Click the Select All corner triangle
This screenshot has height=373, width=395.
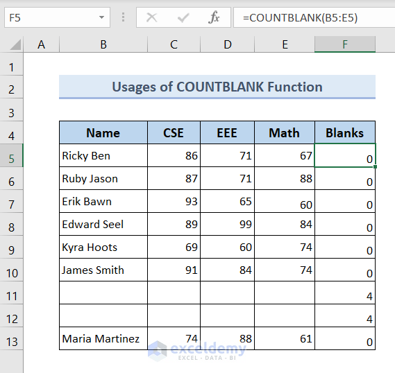(x=15, y=45)
